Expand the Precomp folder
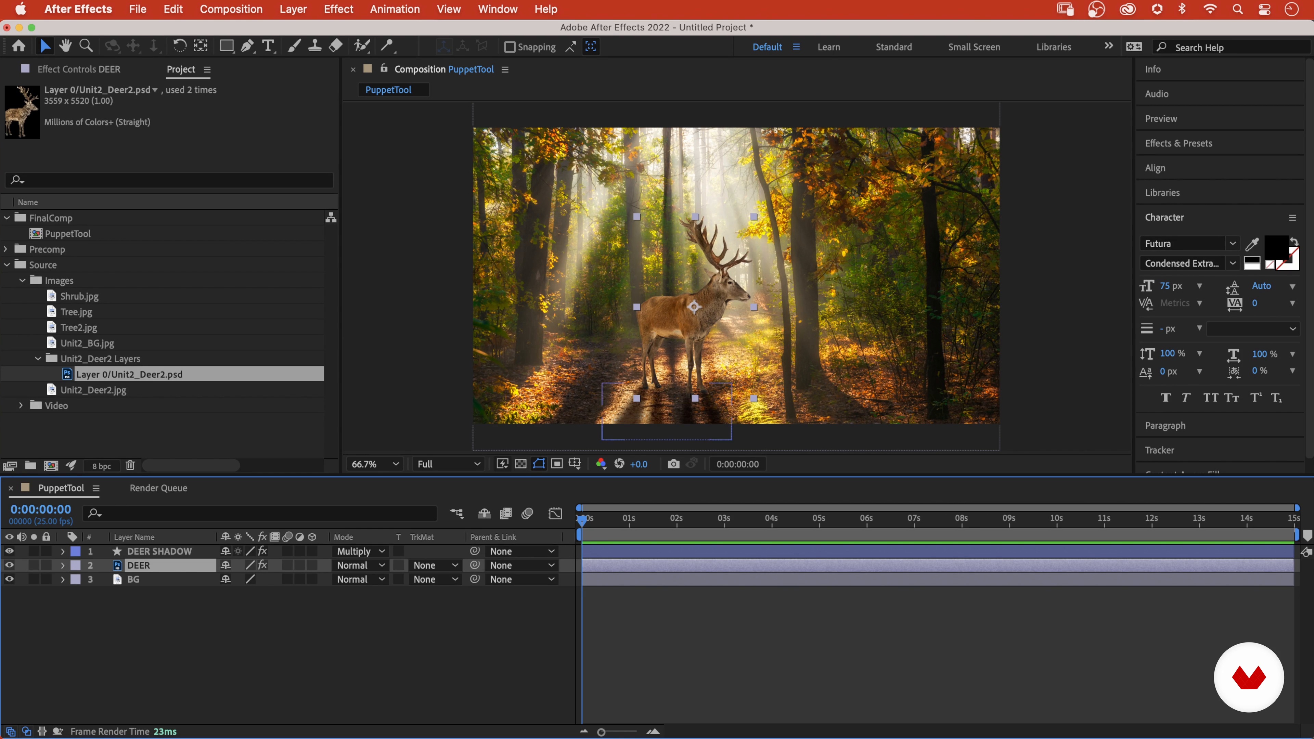 click(x=5, y=249)
